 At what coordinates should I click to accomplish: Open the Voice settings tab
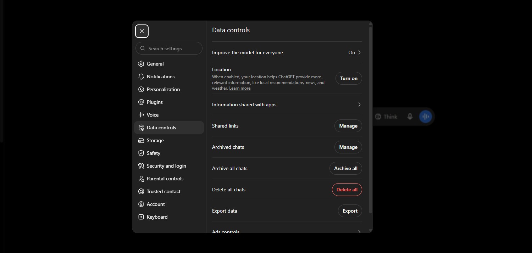[169, 115]
